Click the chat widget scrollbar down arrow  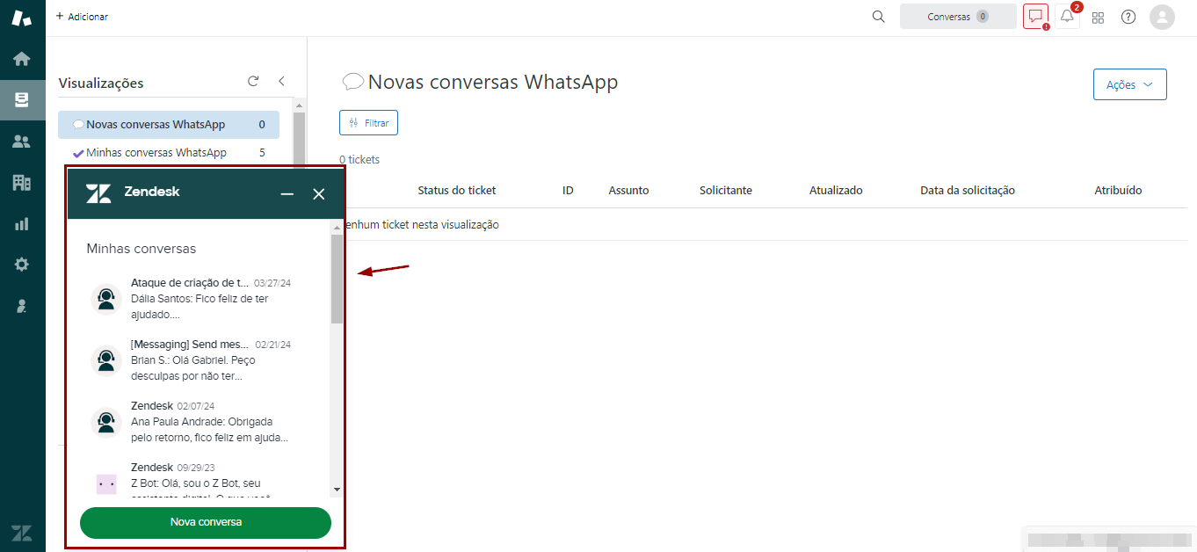coord(337,490)
